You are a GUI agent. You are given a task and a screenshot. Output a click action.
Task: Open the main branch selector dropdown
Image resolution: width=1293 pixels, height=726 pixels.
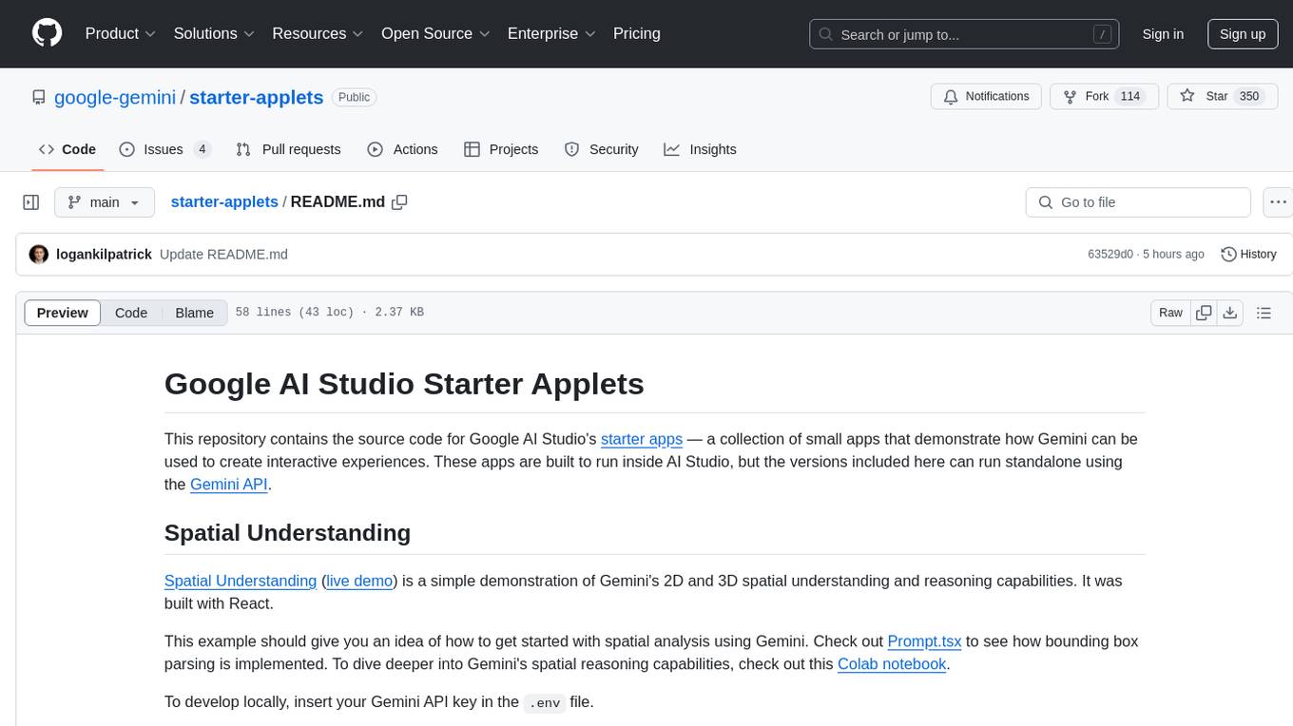point(104,202)
